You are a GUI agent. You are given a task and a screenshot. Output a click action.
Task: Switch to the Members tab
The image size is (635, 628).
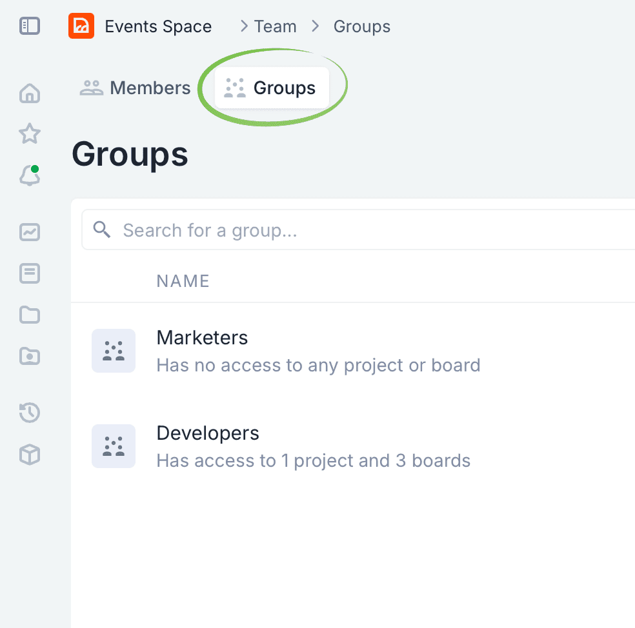point(136,88)
